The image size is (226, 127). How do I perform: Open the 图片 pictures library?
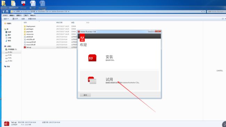pos(9,35)
